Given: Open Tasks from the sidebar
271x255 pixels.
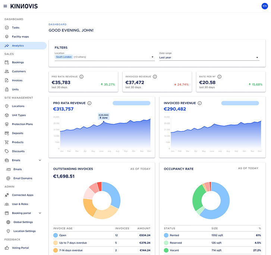Looking at the screenshot, I should coord(16,28).
